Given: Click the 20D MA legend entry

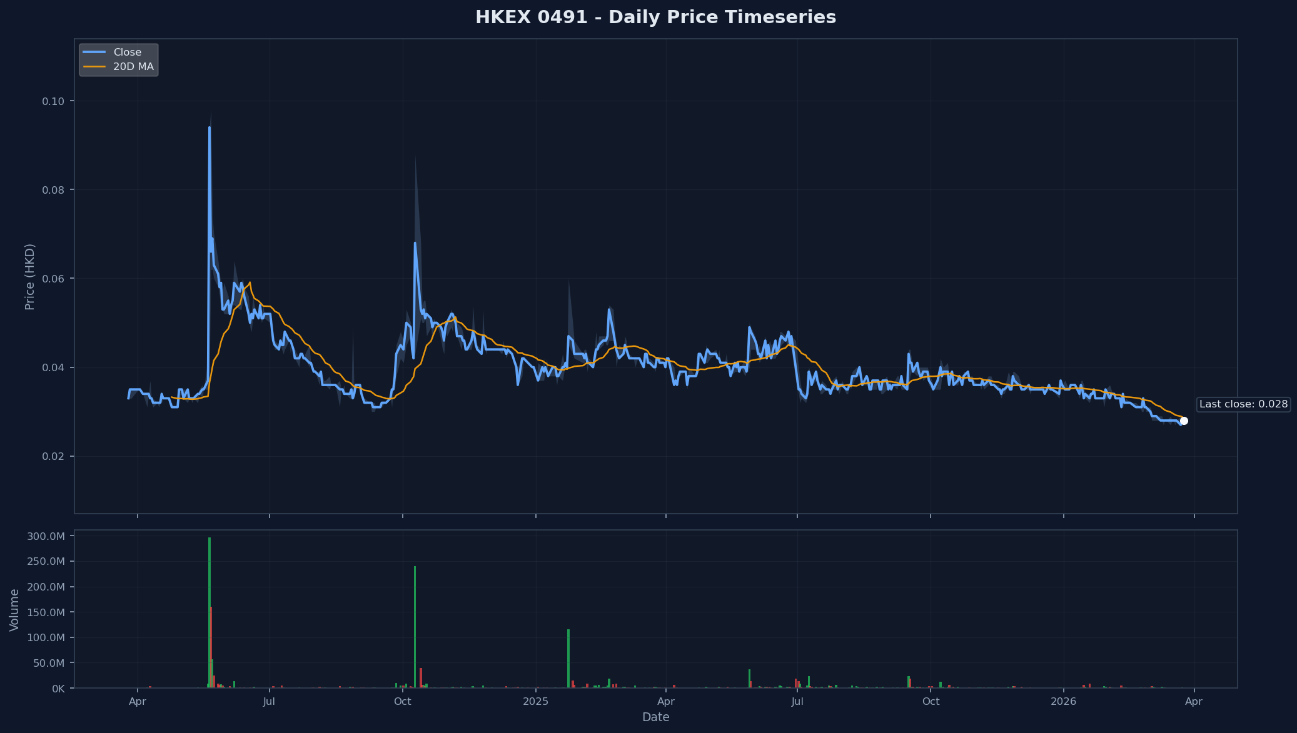Looking at the screenshot, I should pos(118,67).
